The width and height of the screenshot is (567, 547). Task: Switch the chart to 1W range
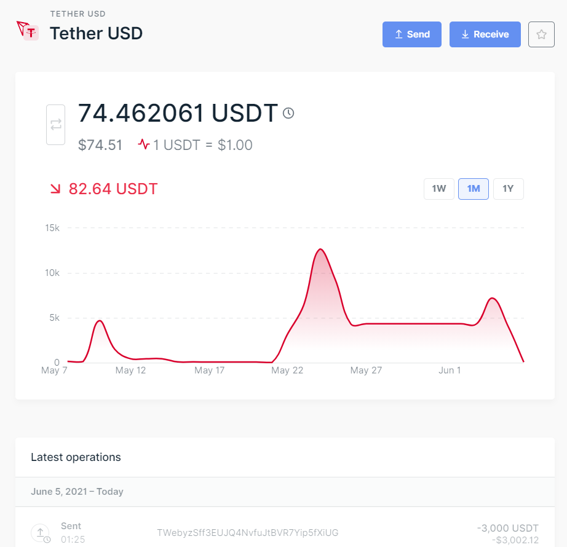438,189
